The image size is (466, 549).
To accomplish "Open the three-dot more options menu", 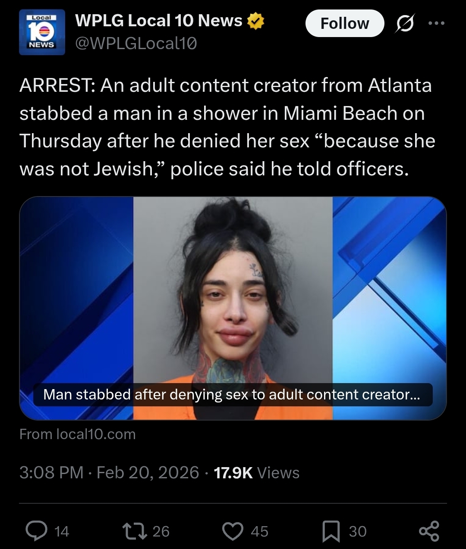I will click(x=436, y=23).
